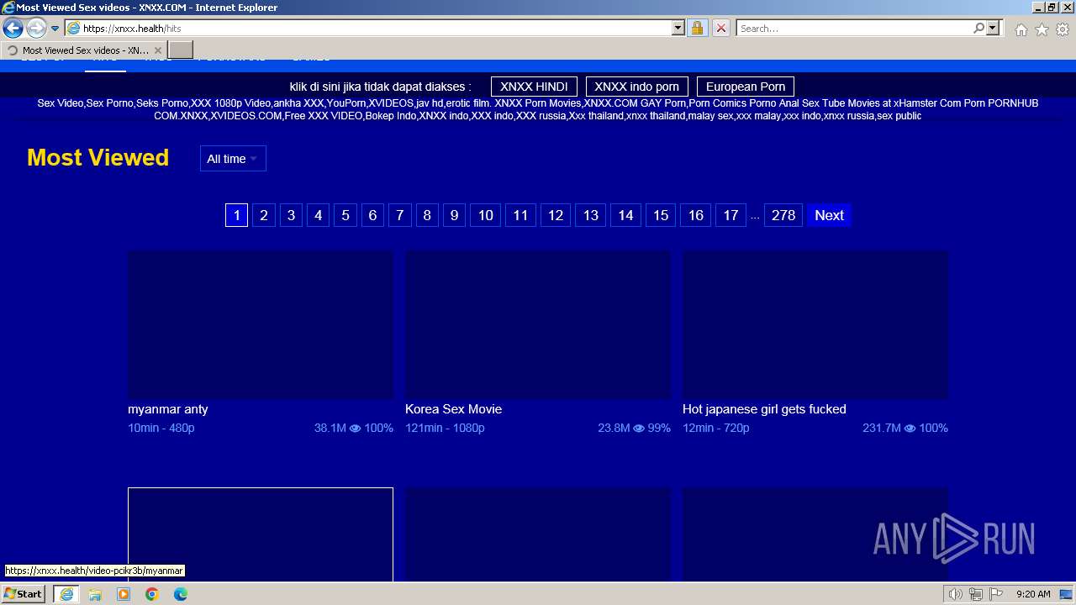Screen dimensions: 1076x605
Task: Go to pagination page 2
Action: click(x=264, y=215)
